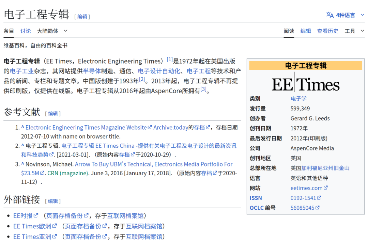368x243 pixels.
Task: Open 互联网档案馆 link on EE时报 row
Action: pyautogui.click(x=125, y=216)
